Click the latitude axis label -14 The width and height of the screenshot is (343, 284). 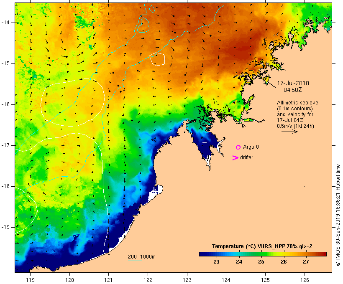coord(5,23)
